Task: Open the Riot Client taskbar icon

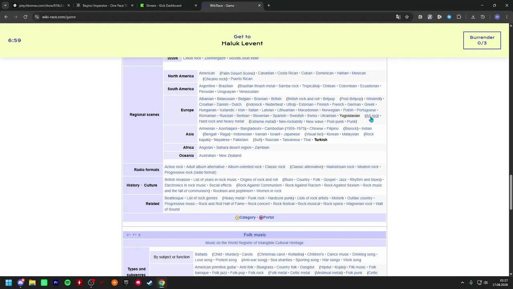Action: point(138,283)
